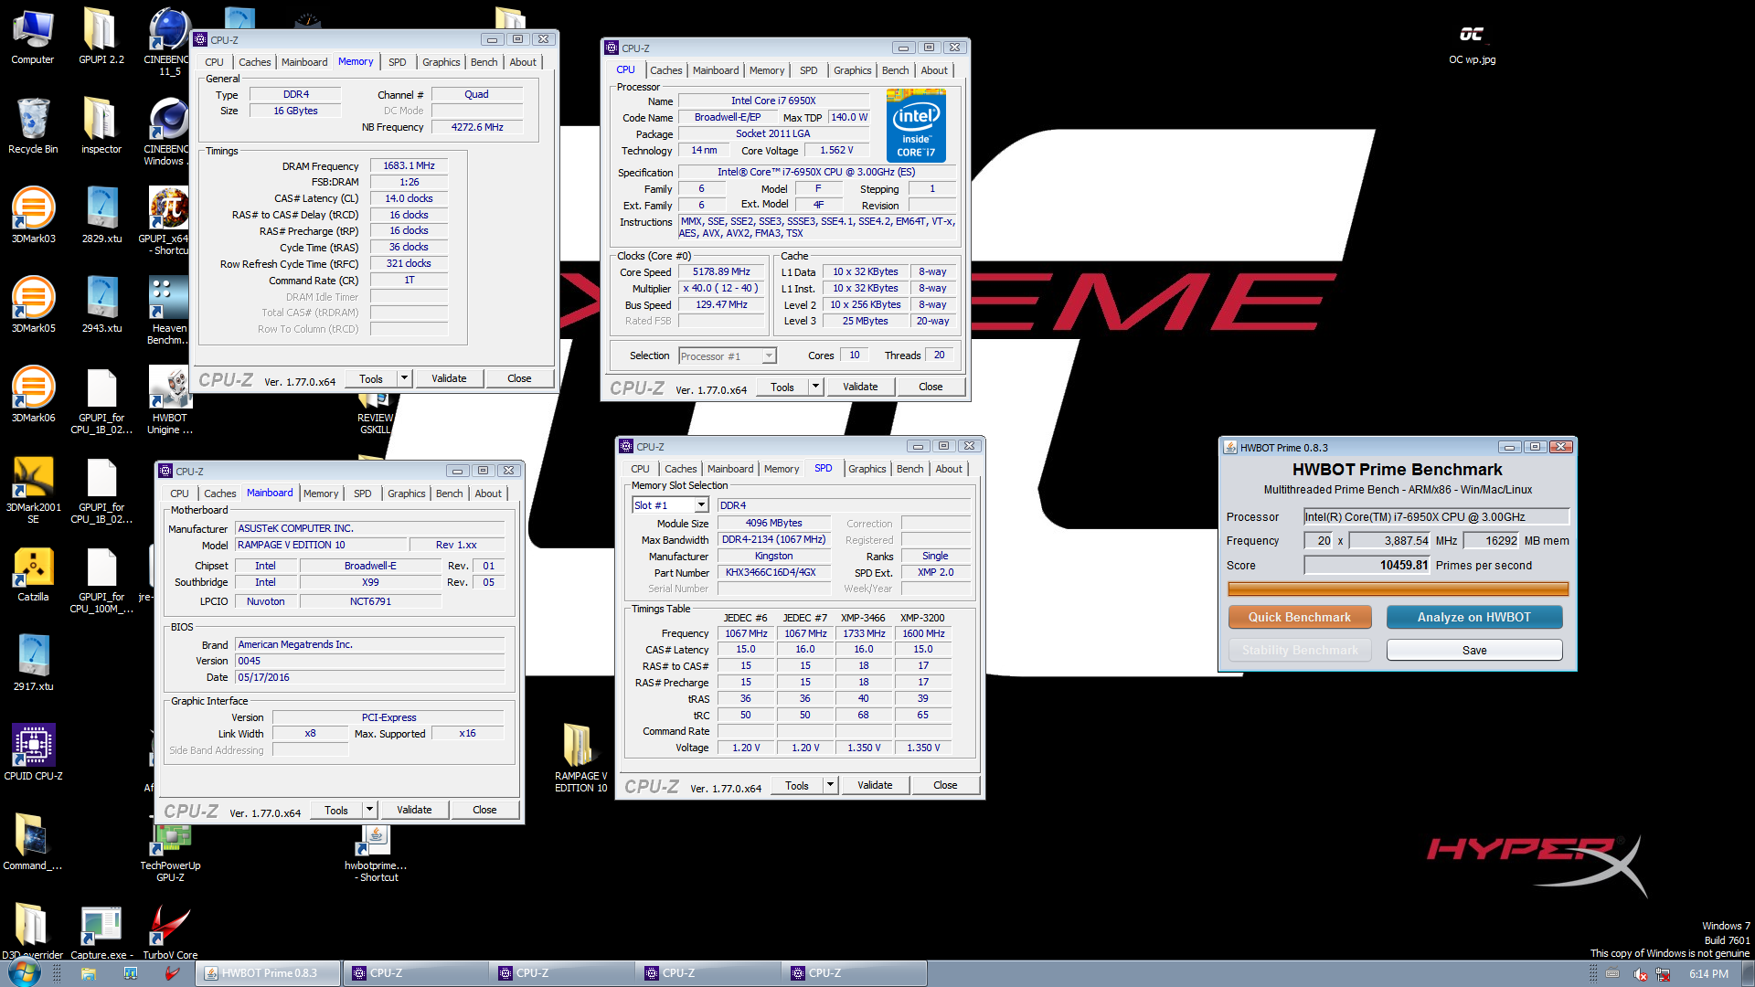1755x987 pixels.
Task: Launch 3DMark06 desktop shortcut
Action: (x=33, y=395)
